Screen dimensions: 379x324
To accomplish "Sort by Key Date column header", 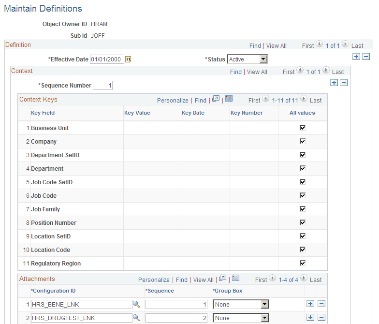I will tap(193, 113).
